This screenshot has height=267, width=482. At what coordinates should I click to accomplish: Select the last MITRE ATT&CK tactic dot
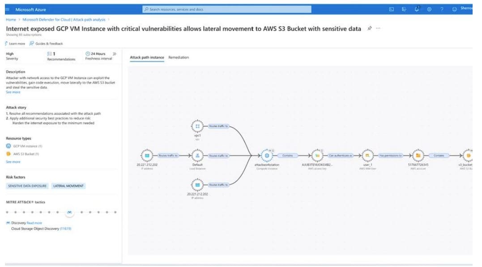coord(115,212)
